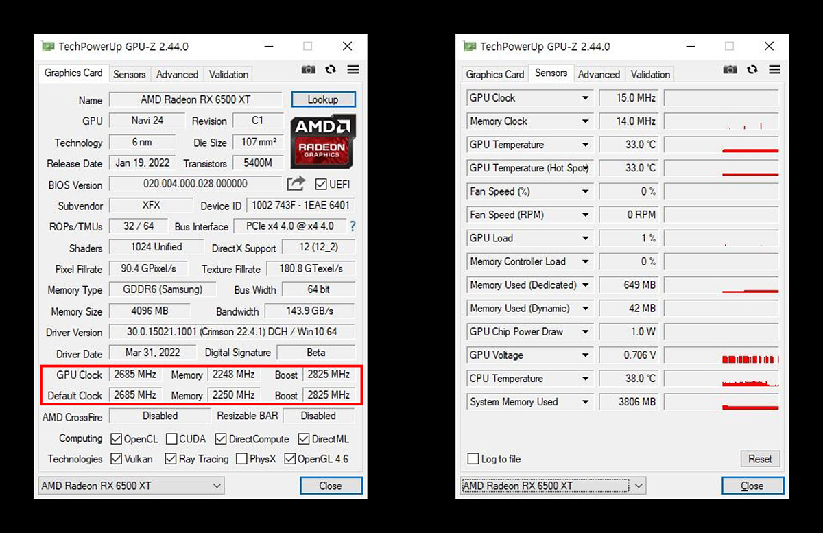Screen dimensions: 823x533
Task: Click Close button in Sensors window
Action: pos(752,486)
